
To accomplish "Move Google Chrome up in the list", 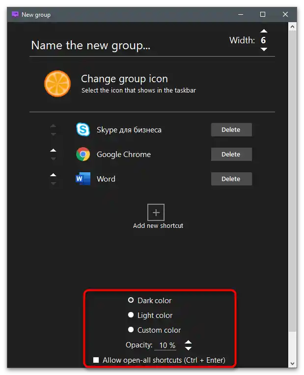I will click(x=53, y=150).
